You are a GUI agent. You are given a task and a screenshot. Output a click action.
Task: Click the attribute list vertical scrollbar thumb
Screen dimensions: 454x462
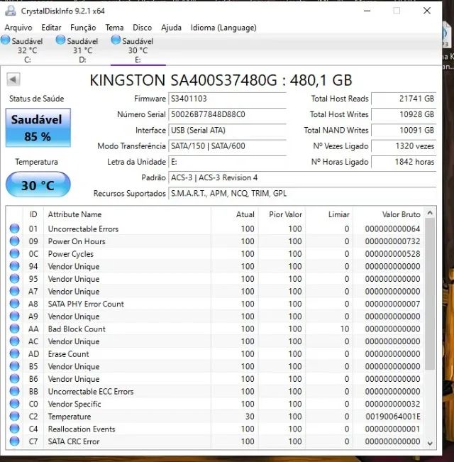tap(430, 294)
